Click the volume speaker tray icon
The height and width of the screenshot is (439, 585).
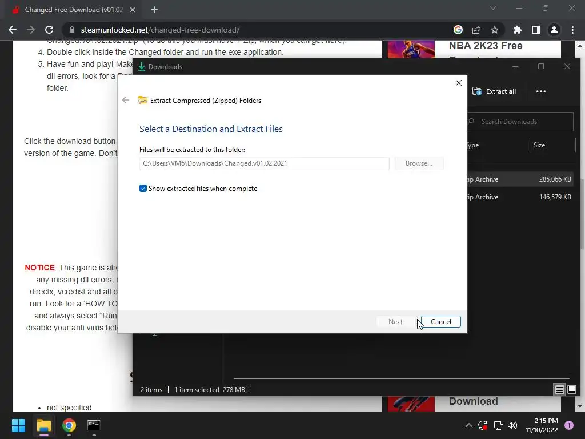tap(512, 425)
